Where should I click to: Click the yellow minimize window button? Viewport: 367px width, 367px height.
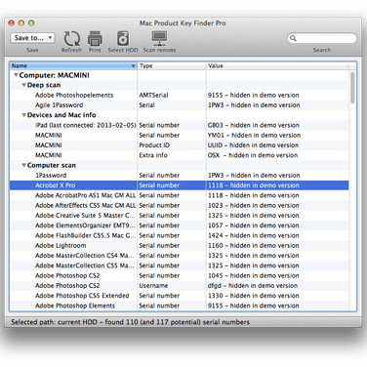coord(21,23)
